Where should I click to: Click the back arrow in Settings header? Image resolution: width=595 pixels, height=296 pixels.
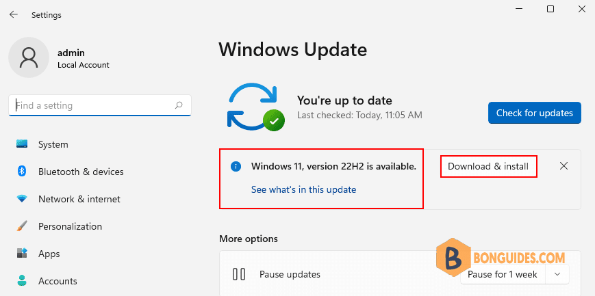(14, 15)
